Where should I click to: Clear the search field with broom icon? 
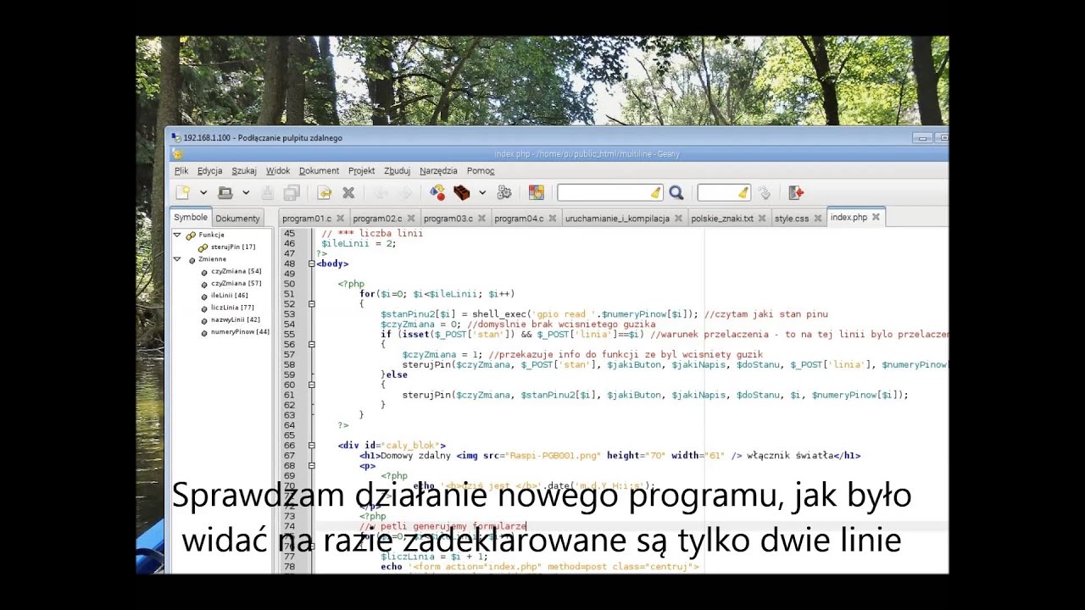(655, 193)
